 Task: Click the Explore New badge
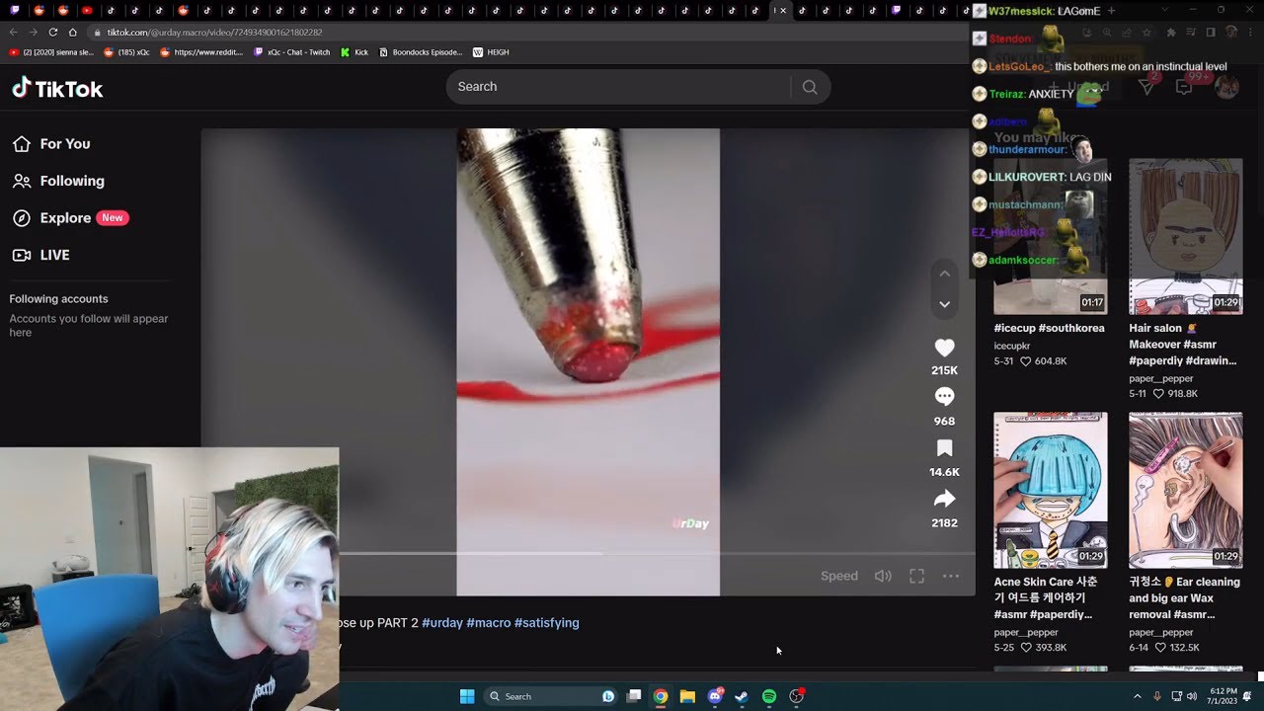(113, 218)
